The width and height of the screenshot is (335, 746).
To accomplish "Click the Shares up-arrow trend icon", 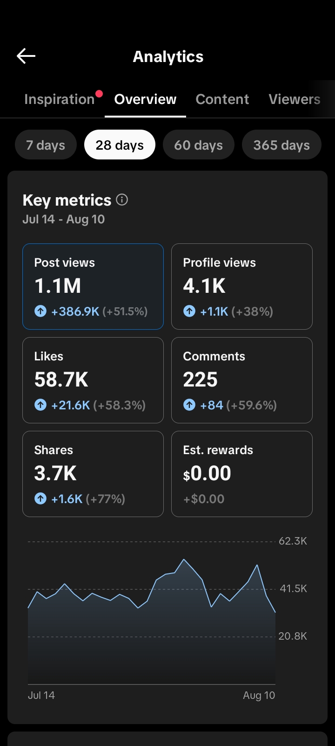I will pos(40,498).
